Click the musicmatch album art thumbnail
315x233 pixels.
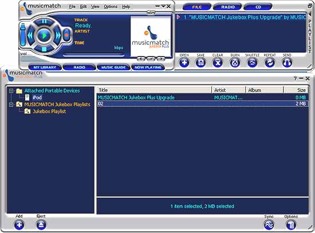tap(151, 37)
